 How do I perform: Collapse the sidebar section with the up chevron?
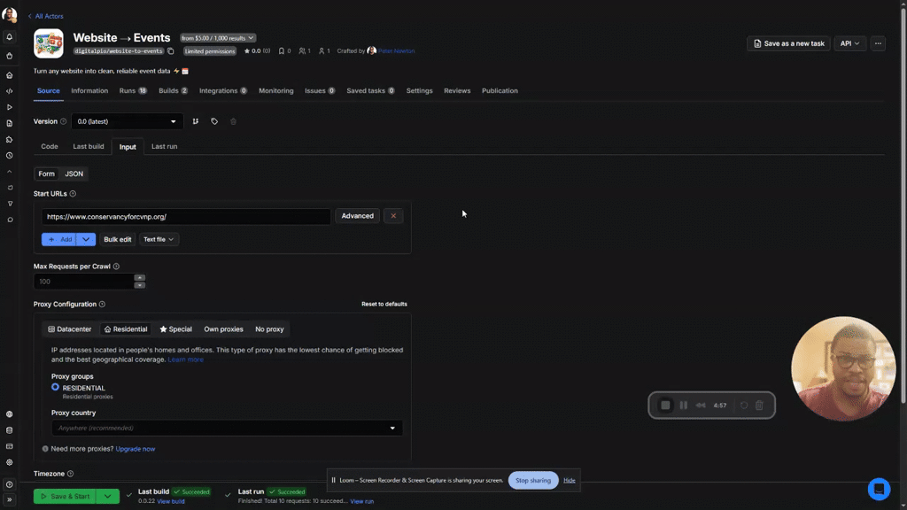pyautogui.click(x=9, y=172)
